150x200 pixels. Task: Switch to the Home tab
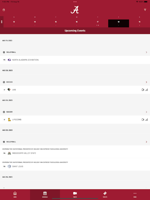pos(15,194)
